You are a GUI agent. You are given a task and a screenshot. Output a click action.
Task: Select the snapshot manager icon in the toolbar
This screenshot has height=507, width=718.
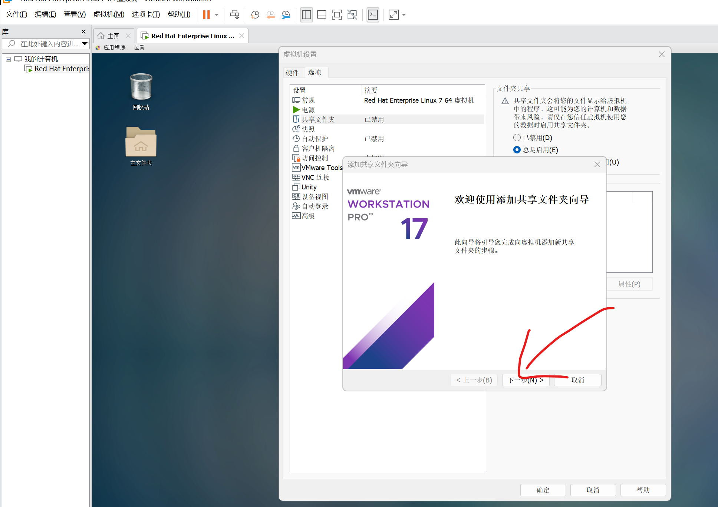(x=286, y=15)
